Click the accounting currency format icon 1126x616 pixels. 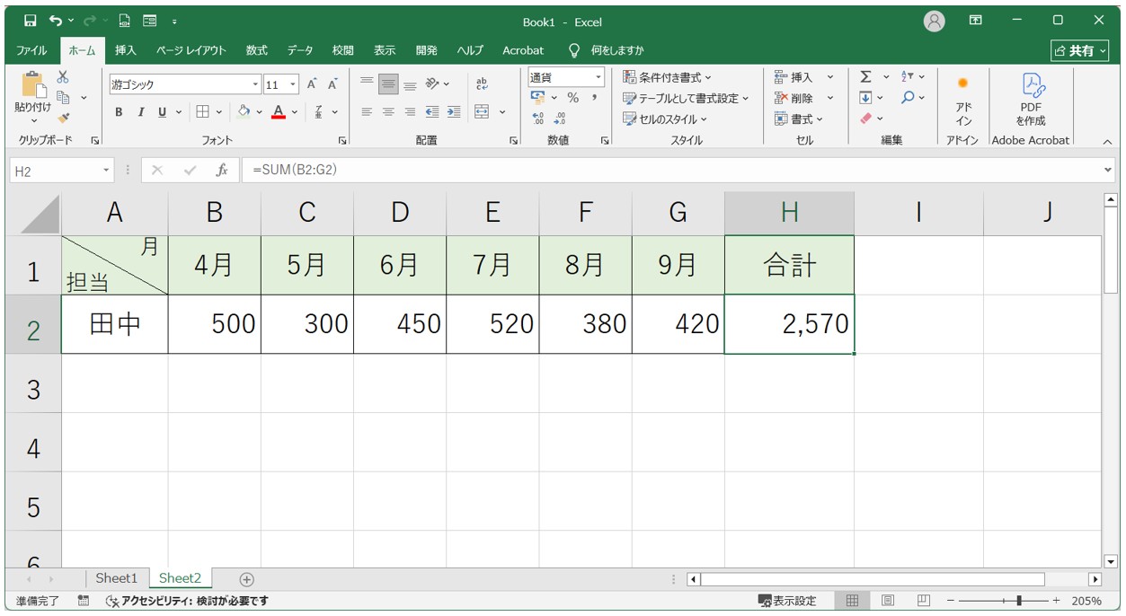(x=538, y=97)
